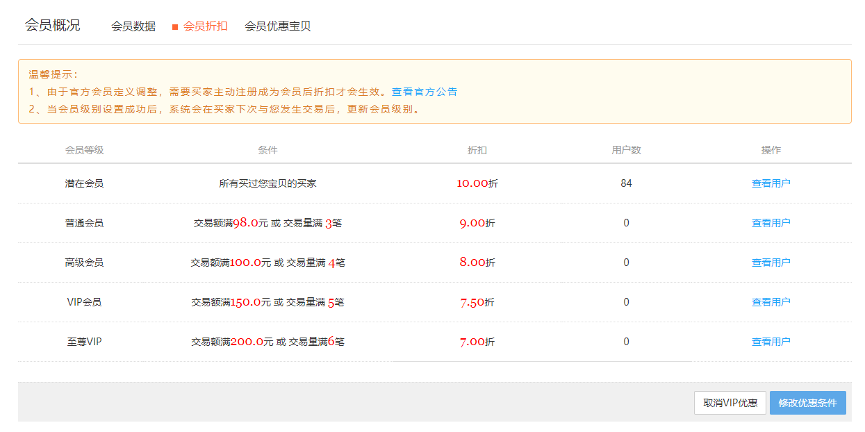This screenshot has height=432, width=865.
Task: Click the 会员概况 section title
Action: (52, 26)
